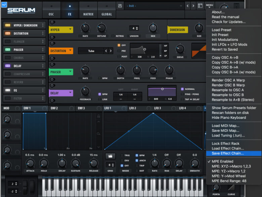Viewport: 262px width, 197px height.
Task: Switch to the Matrix tab
Action: (x=88, y=10)
